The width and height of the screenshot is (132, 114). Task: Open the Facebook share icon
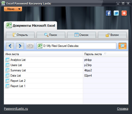109,13
